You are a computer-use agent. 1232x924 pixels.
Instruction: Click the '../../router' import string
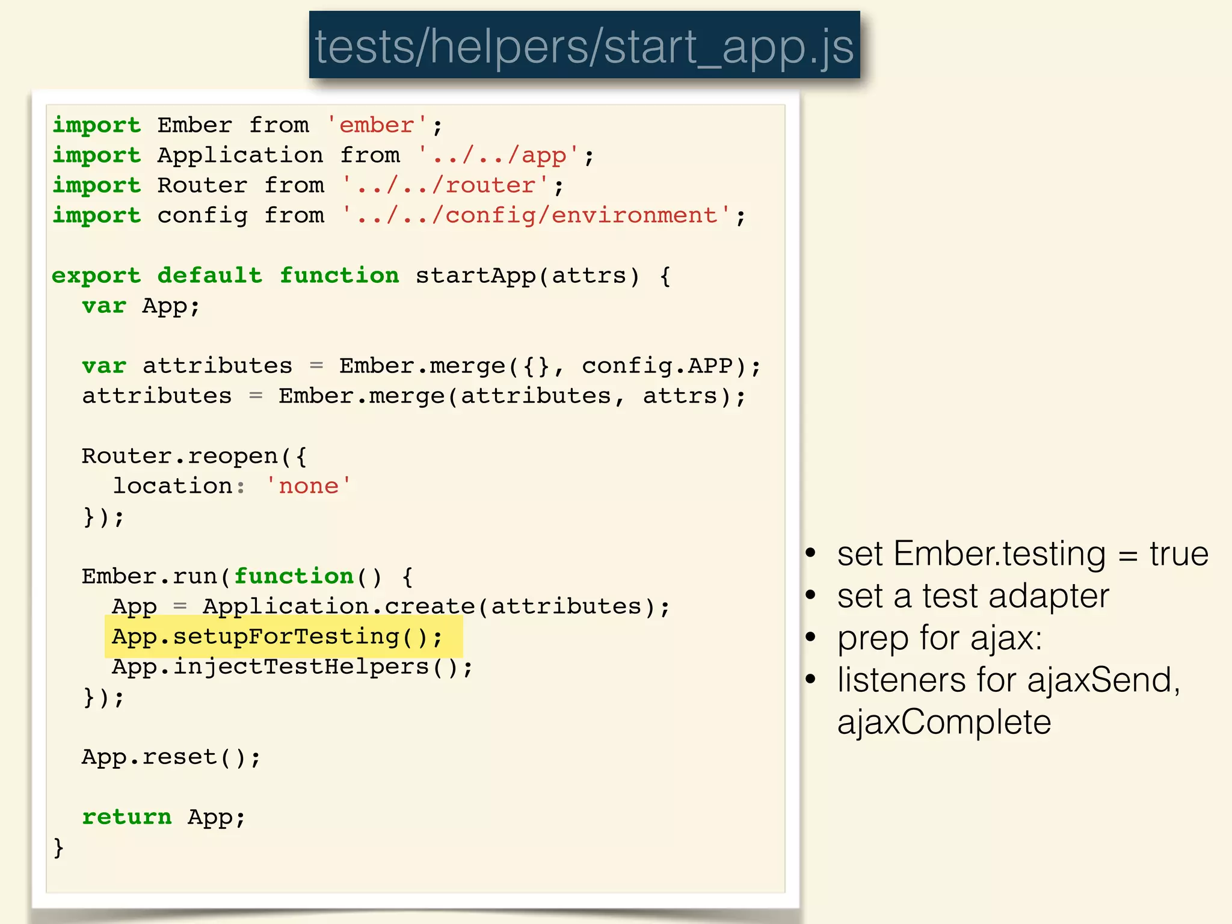[446, 185]
